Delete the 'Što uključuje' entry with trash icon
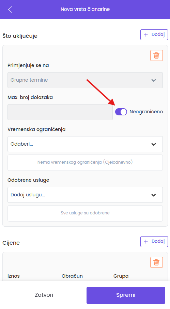Screen dimensions: 170x309 (156, 55)
